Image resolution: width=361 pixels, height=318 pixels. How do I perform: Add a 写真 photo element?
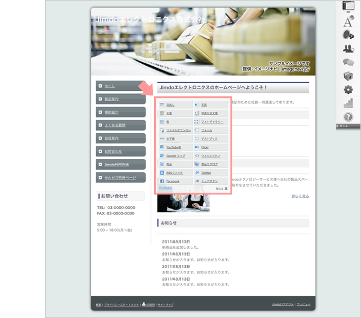pos(211,105)
